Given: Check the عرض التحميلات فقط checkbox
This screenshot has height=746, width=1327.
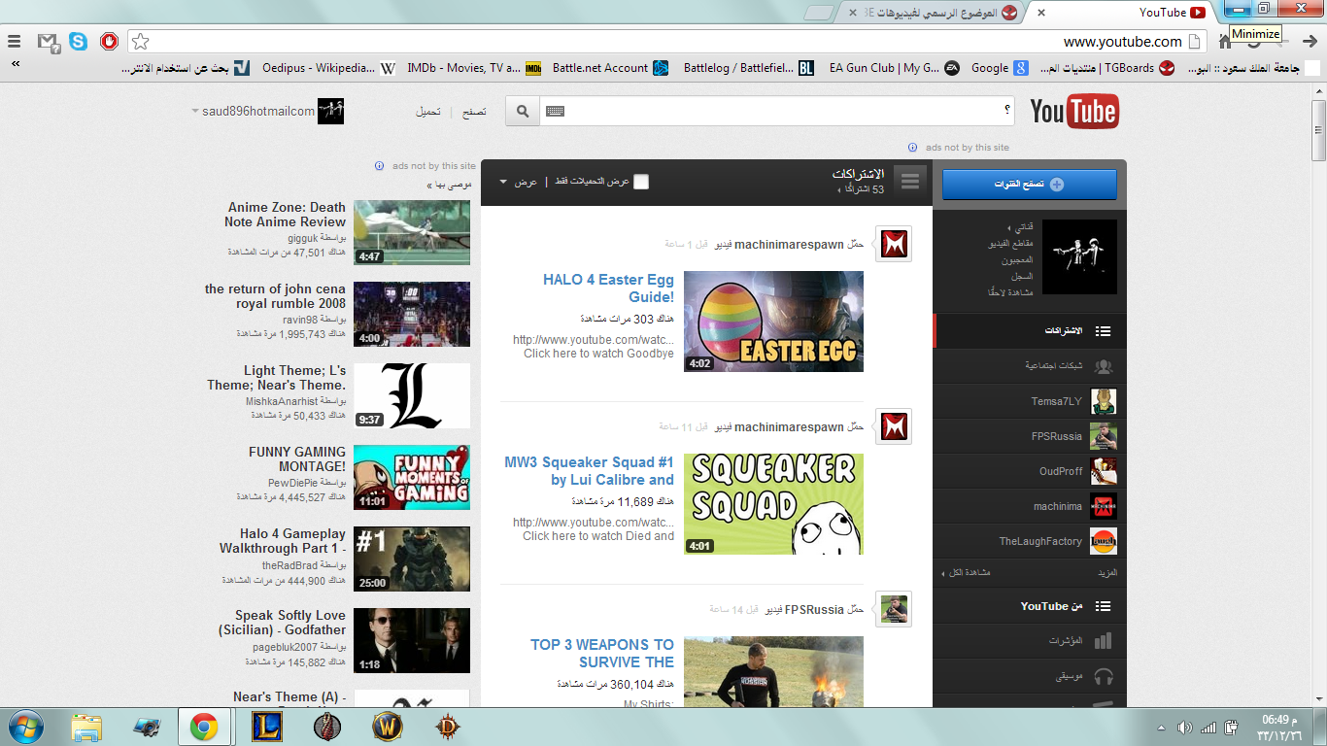Looking at the screenshot, I should pos(641,182).
